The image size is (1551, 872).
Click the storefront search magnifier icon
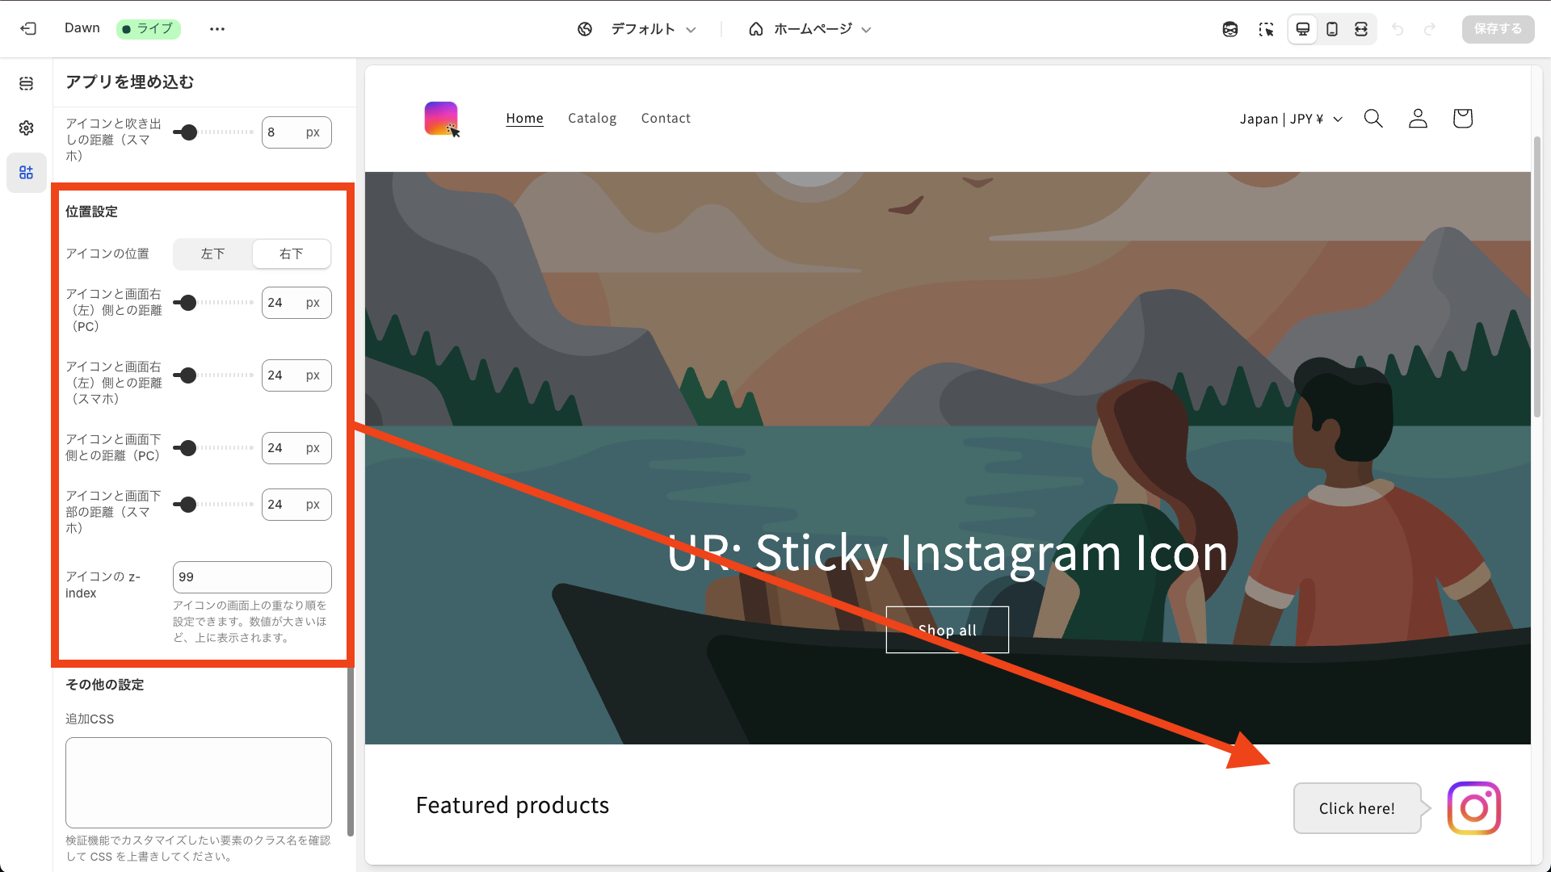1373,119
